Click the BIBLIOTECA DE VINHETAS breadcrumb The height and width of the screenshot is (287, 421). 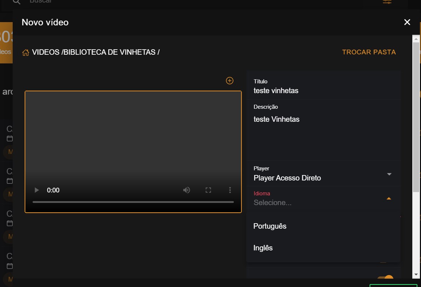[x=109, y=52]
